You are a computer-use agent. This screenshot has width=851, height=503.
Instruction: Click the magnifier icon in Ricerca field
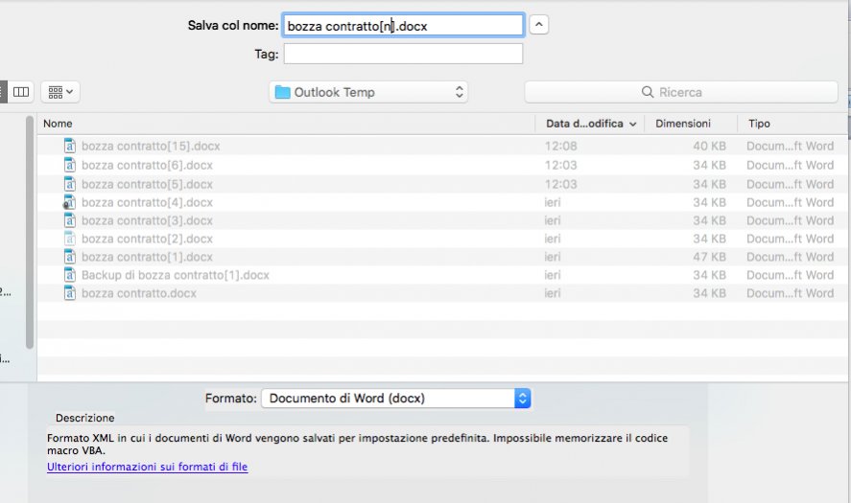[648, 93]
